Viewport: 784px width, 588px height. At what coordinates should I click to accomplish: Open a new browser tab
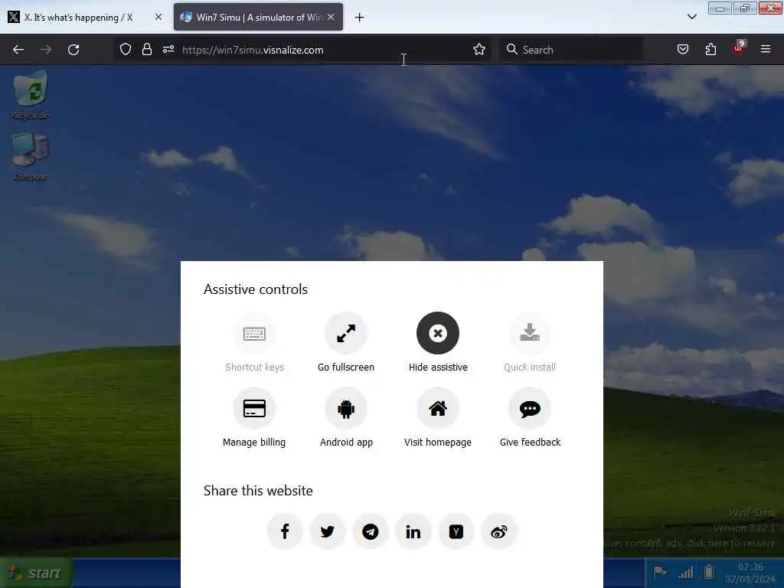[x=360, y=18]
